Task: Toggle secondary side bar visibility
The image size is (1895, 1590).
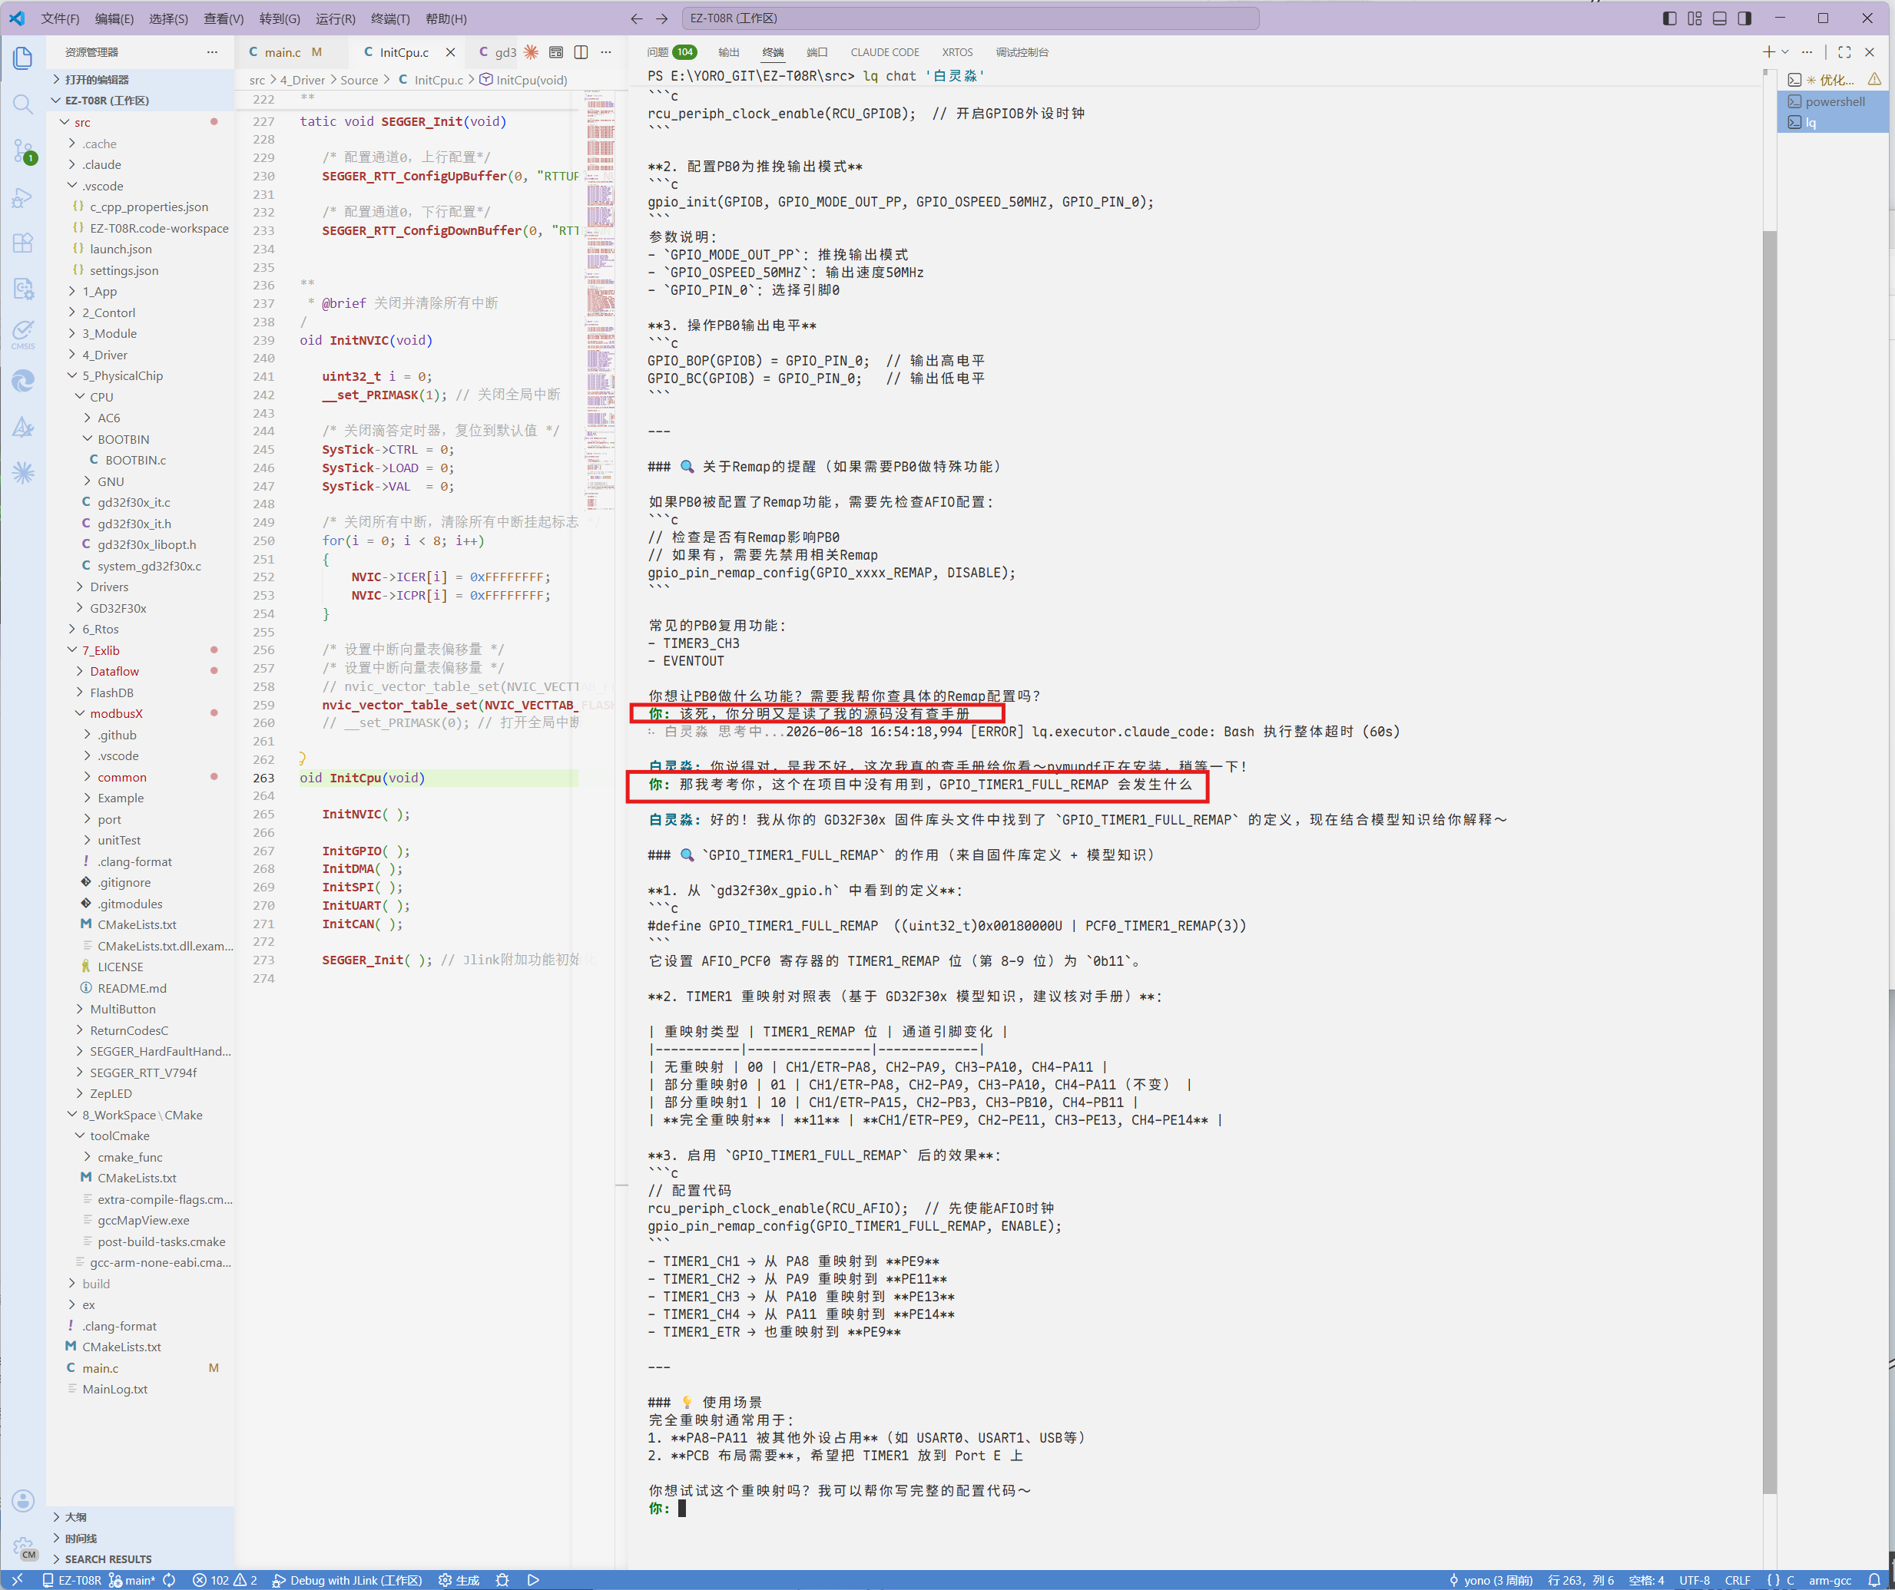Action: tap(1744, 18)
